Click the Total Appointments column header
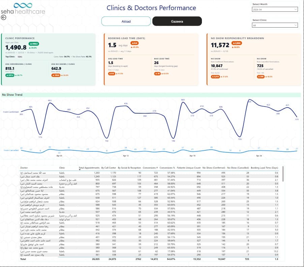 [x=89, y=168]
